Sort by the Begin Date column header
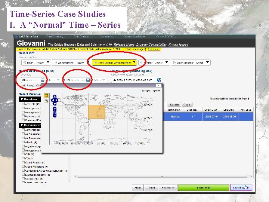 tap(211, 110)
